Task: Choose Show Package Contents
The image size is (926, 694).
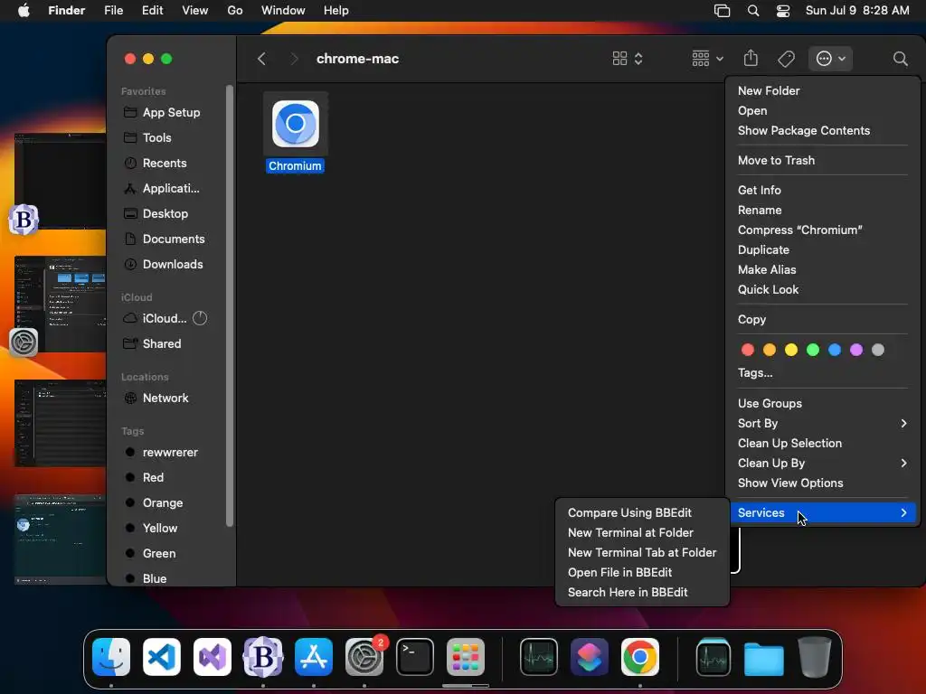Action: tap(822, 131)
